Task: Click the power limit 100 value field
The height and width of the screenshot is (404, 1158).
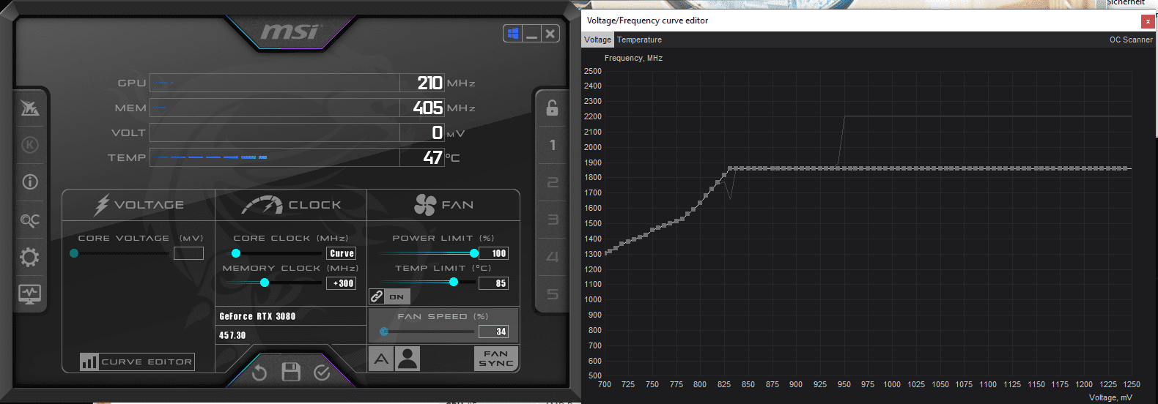Action: [494, 253]
